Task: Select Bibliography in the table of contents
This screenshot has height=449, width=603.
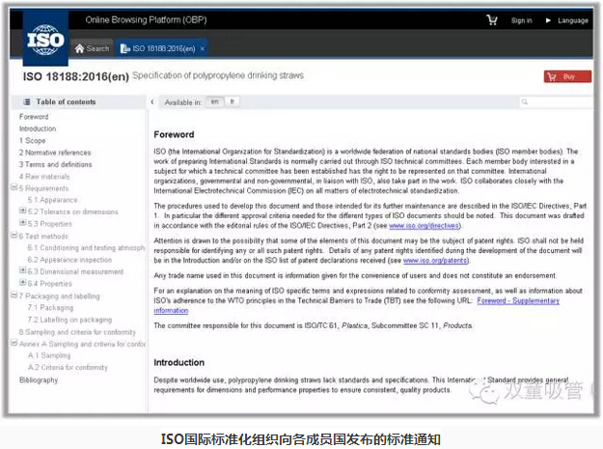Action: click(39, 379)
